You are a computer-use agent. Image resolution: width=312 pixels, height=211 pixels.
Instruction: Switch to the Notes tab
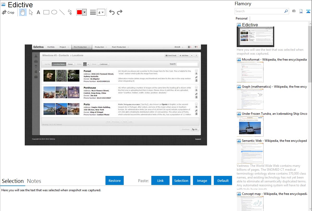click(x=34, y=181)
